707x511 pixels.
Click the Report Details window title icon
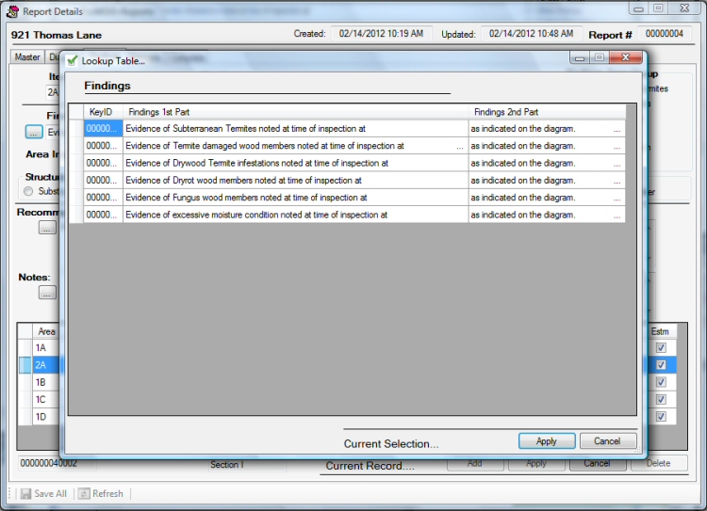pos(13,11)
